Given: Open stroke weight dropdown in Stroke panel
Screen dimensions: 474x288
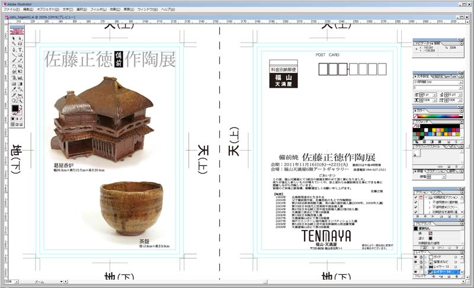Looking at the screenshot, I should tap(444, 177).
